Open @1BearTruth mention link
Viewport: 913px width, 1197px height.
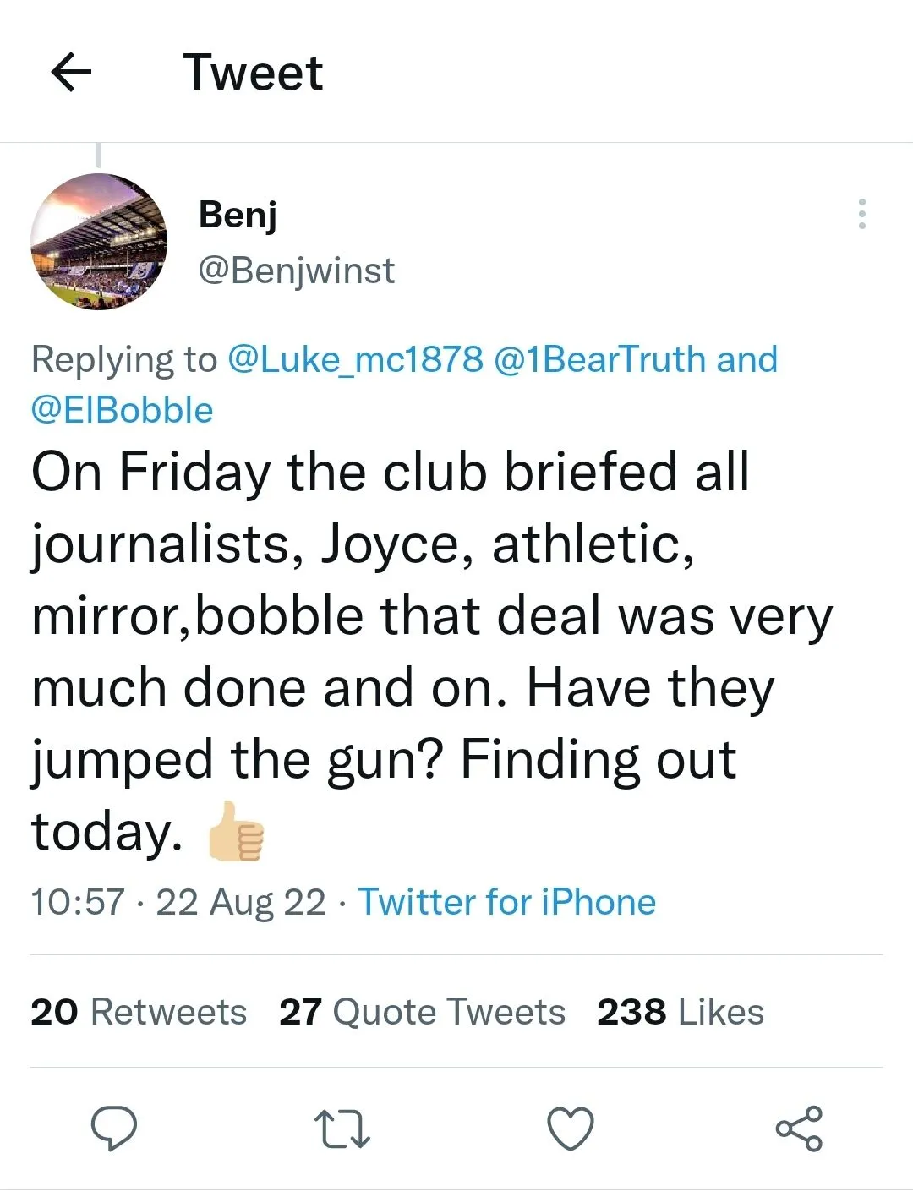pyautogui.click(x=599, y=359)
